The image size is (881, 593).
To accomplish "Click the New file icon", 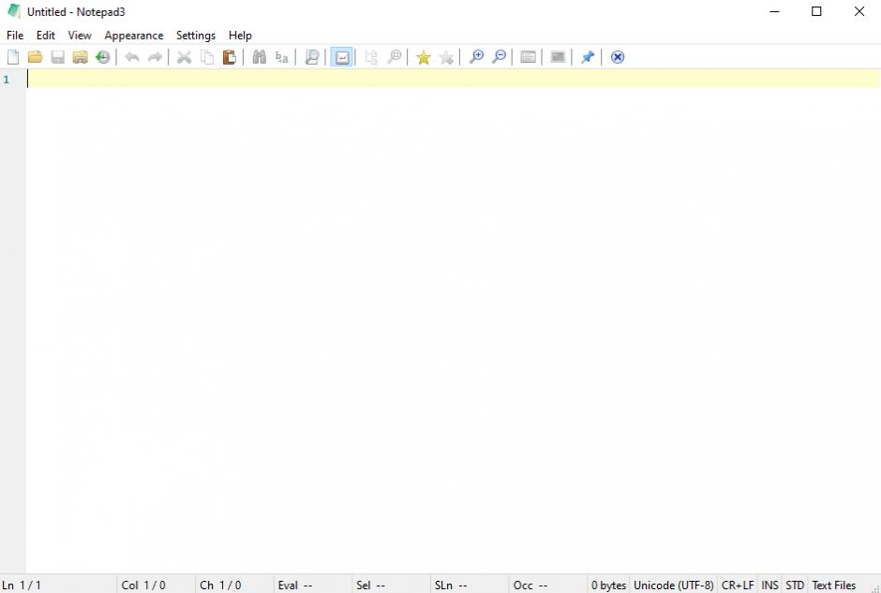I will (13, 57).
